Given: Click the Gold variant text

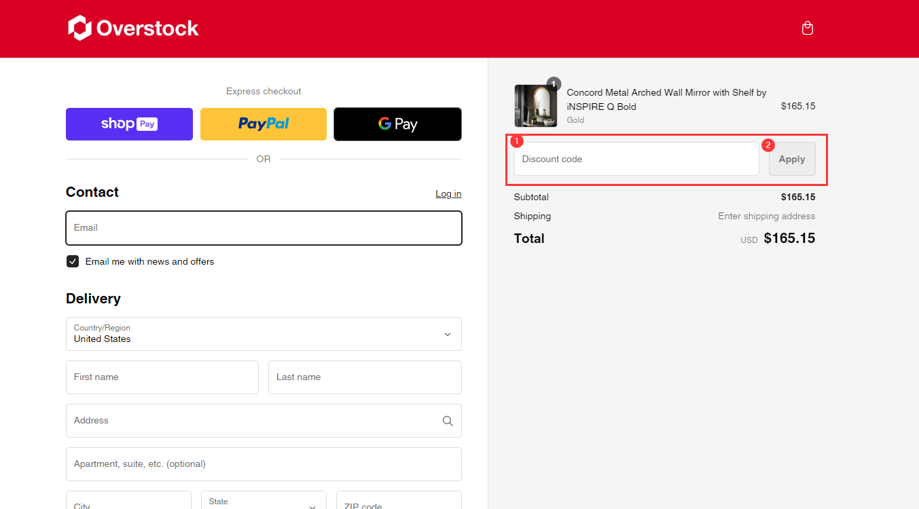Looking at the screenshot, I should [x=575, y=120].
